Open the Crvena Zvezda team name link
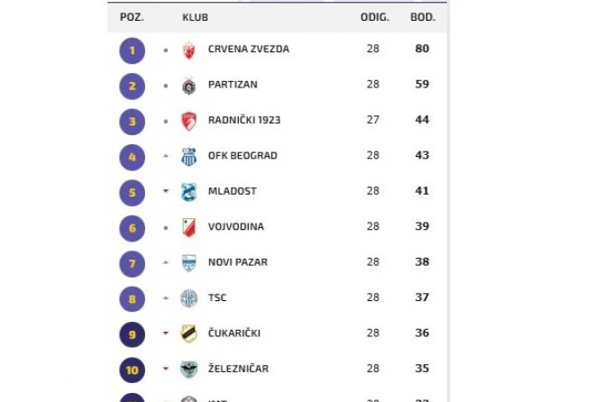Image resolution: width=603 pixels, height=402 pixels. pos(248,50)
